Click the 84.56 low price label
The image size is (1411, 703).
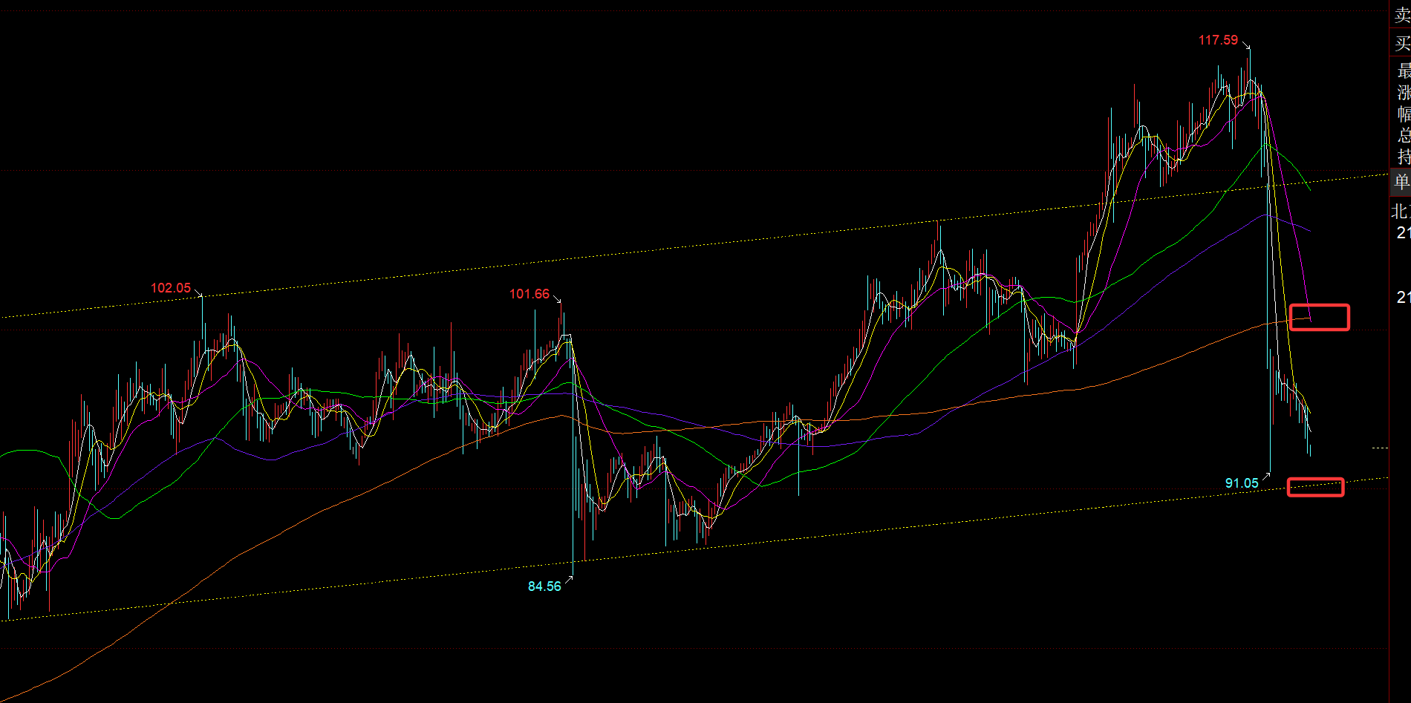(x=544, y=586)
